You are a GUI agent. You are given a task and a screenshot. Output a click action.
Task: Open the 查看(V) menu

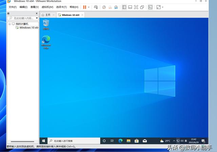pyautogui.click(x=35, y=7)
